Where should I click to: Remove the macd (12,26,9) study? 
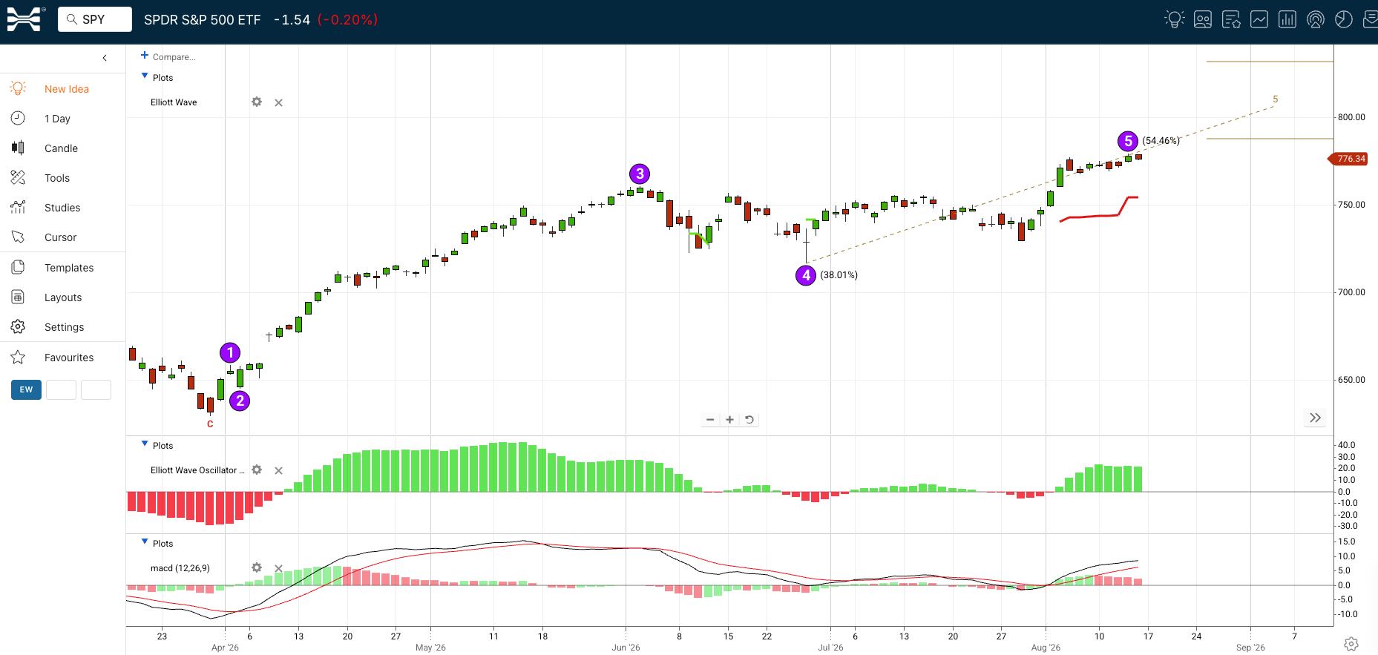click(x=278, y=568)
